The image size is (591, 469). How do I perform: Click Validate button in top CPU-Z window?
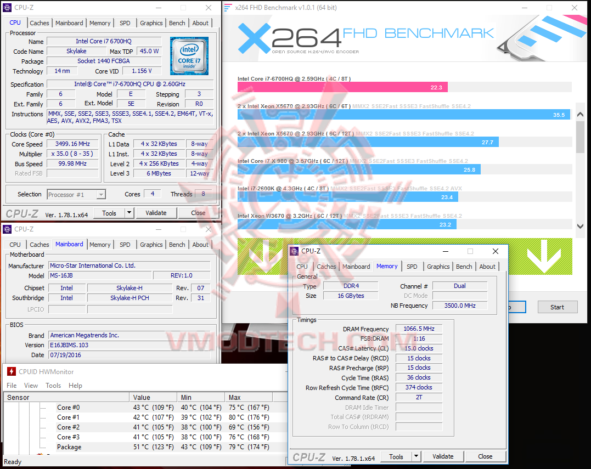coord(156,213)
